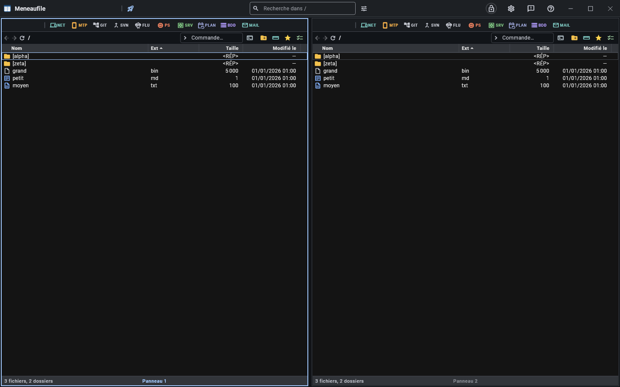Sort Panneau 1 by the Ext column
The width and height of the screenshot is (620, 387).
pos(174,48)
